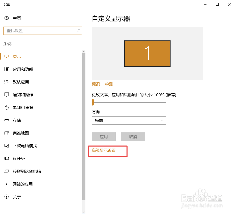Screen dimensions: 236x214
Task: Select the display 1 monitor thumbnail
Action: coord(147,53)
